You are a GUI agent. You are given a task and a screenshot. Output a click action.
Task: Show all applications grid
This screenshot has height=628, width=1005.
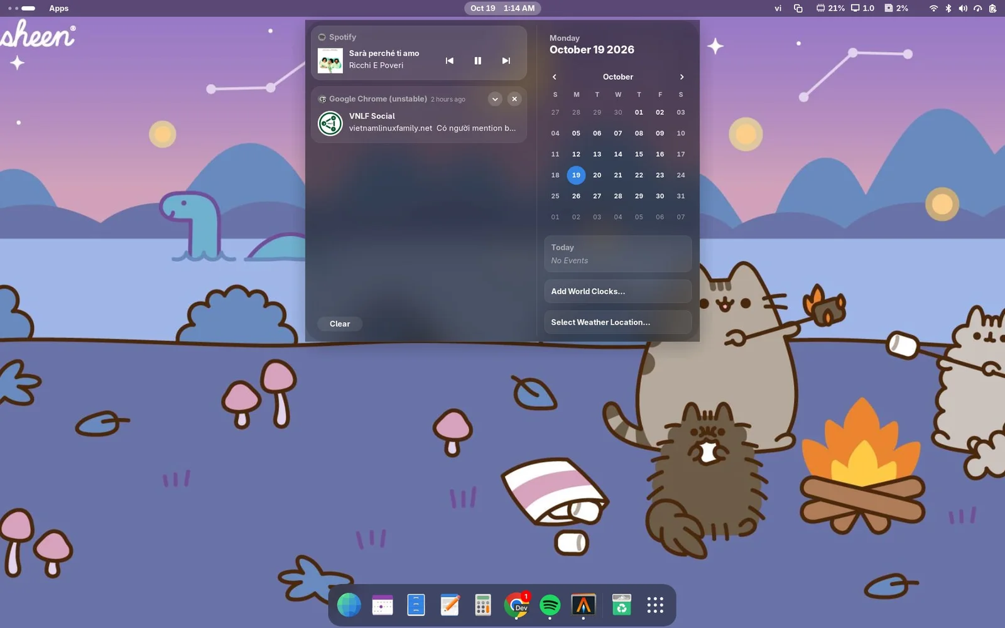(655, 605)
